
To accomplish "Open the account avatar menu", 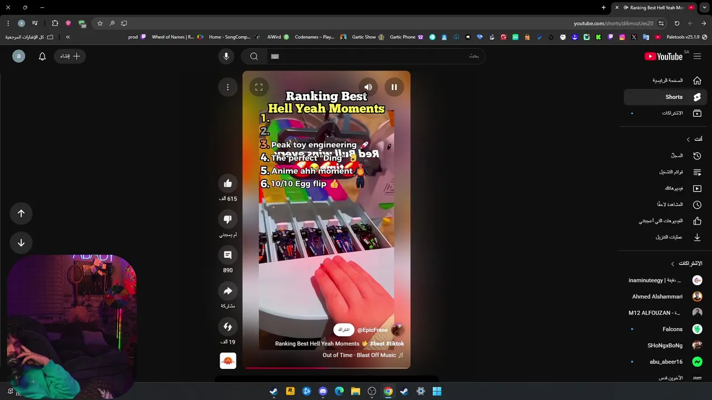I will [x=18, y=56].
